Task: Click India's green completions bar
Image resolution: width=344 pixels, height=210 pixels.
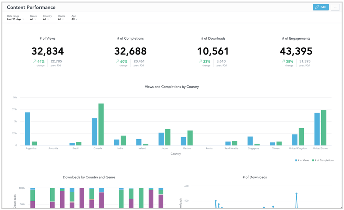Action: [x=123, y=140]
